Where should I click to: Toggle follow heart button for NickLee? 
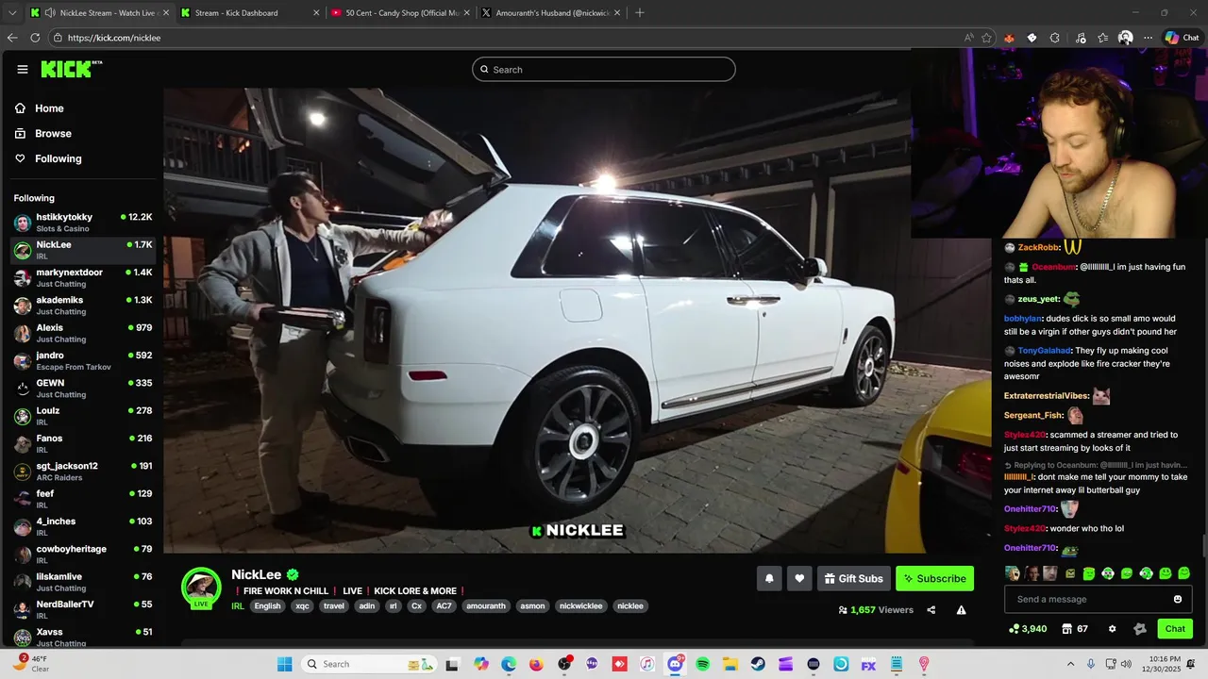pos(799,578)
